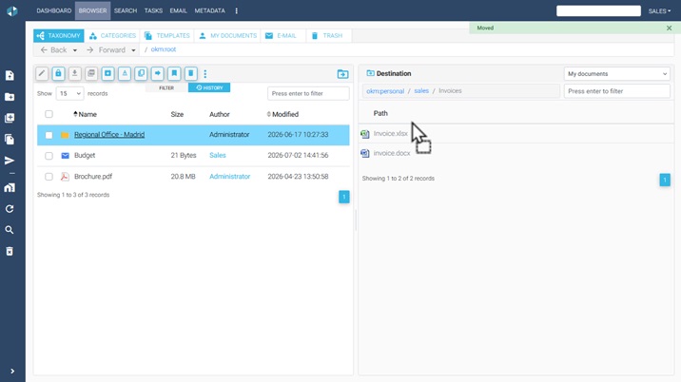
Task: Select the HISTORY tab
Action: click(x=209, y=87)
